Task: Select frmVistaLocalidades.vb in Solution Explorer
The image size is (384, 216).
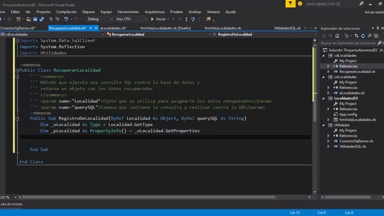Action: coord(358,120)
